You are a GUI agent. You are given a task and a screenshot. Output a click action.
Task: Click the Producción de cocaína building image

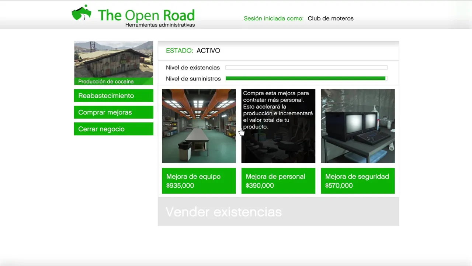point(114,63)
